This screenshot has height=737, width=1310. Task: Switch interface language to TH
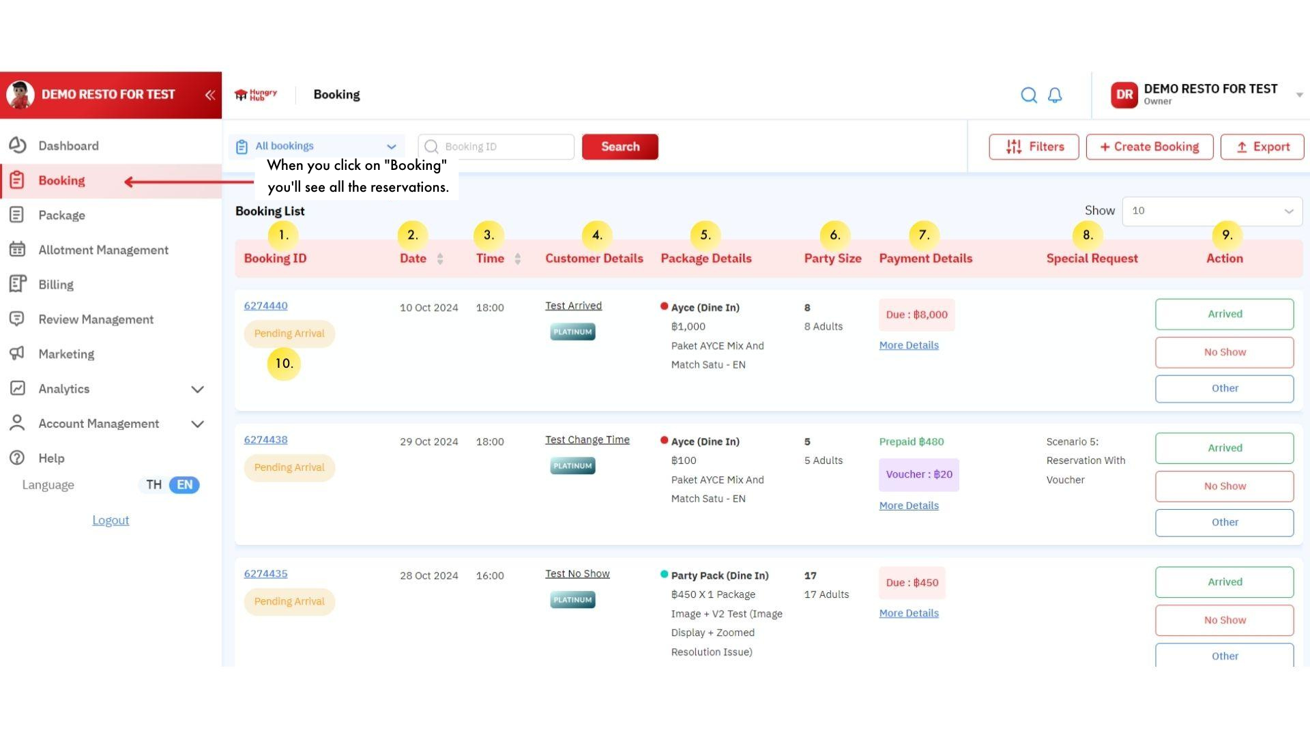coord(153,485)
